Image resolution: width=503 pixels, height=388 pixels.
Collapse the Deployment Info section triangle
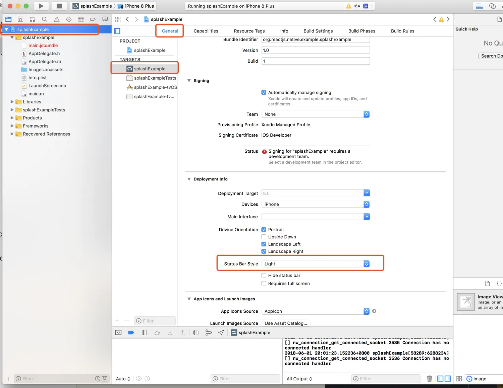click(189, 179)
